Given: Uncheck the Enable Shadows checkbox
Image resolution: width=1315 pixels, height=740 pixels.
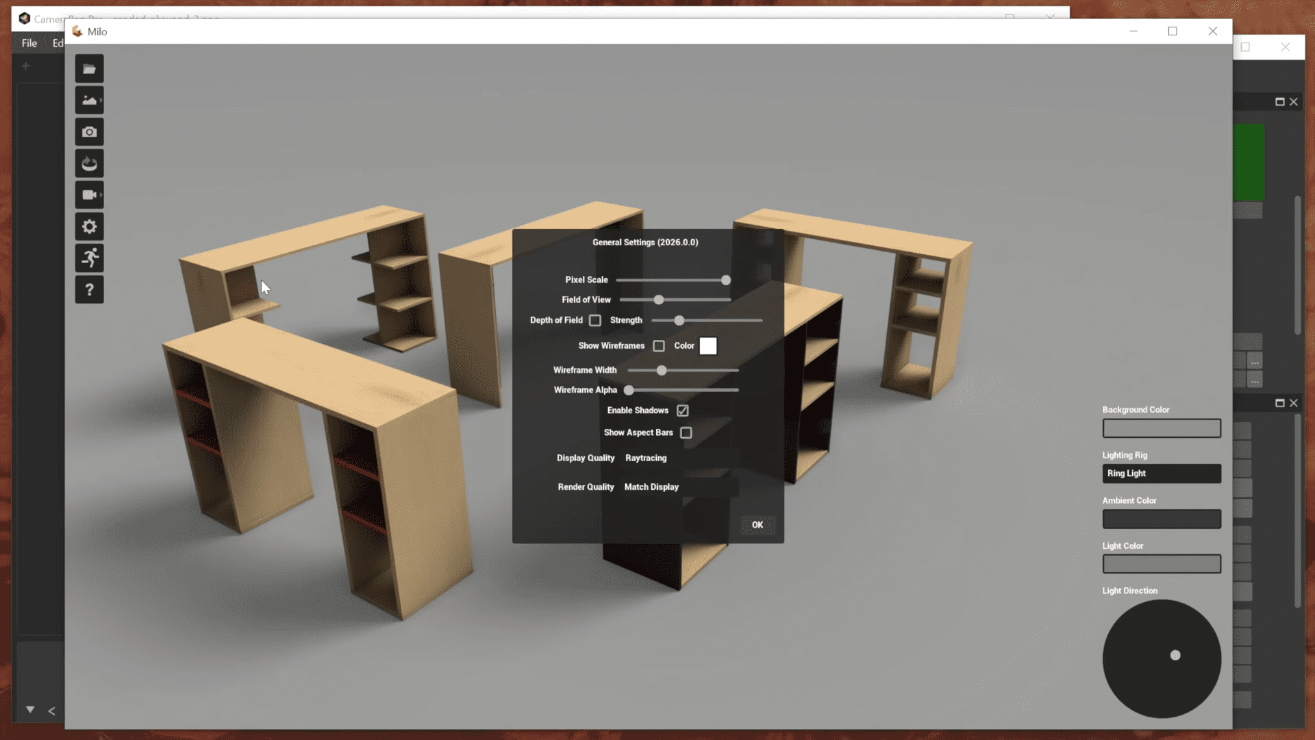Looking at the screenshot, I should click(x=683, y=410).
